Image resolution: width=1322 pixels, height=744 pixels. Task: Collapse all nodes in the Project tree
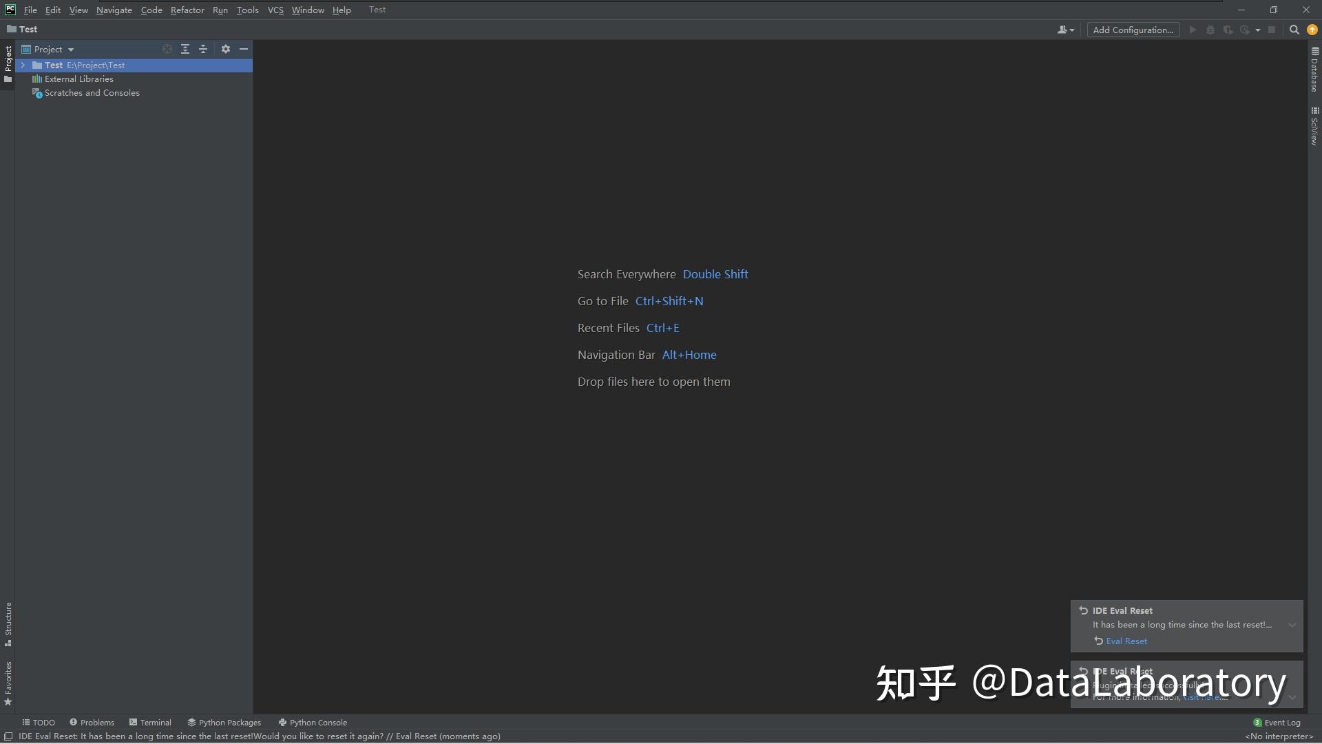(x=203, y=49)
